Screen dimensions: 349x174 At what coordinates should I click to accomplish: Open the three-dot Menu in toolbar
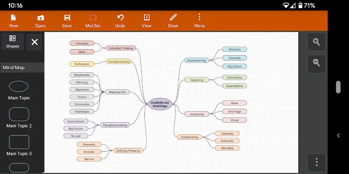click(199, 20)
